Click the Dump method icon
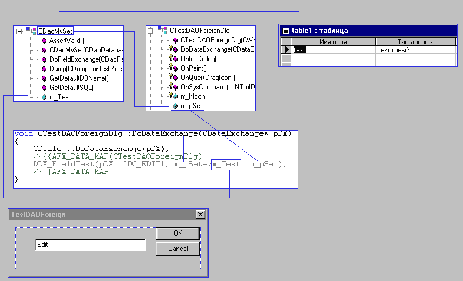463x281 pixels. (x=44, y=69)
